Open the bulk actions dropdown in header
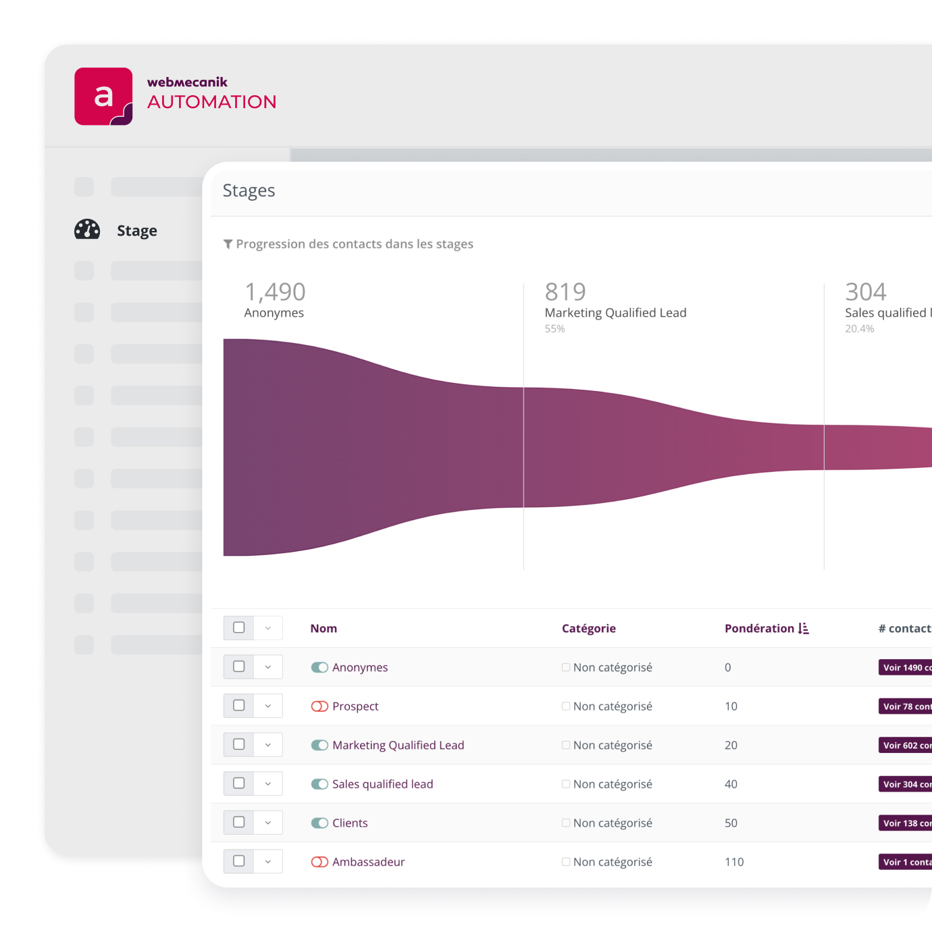The height and width of the screenshot is (932, 932). tap(268, 628)
